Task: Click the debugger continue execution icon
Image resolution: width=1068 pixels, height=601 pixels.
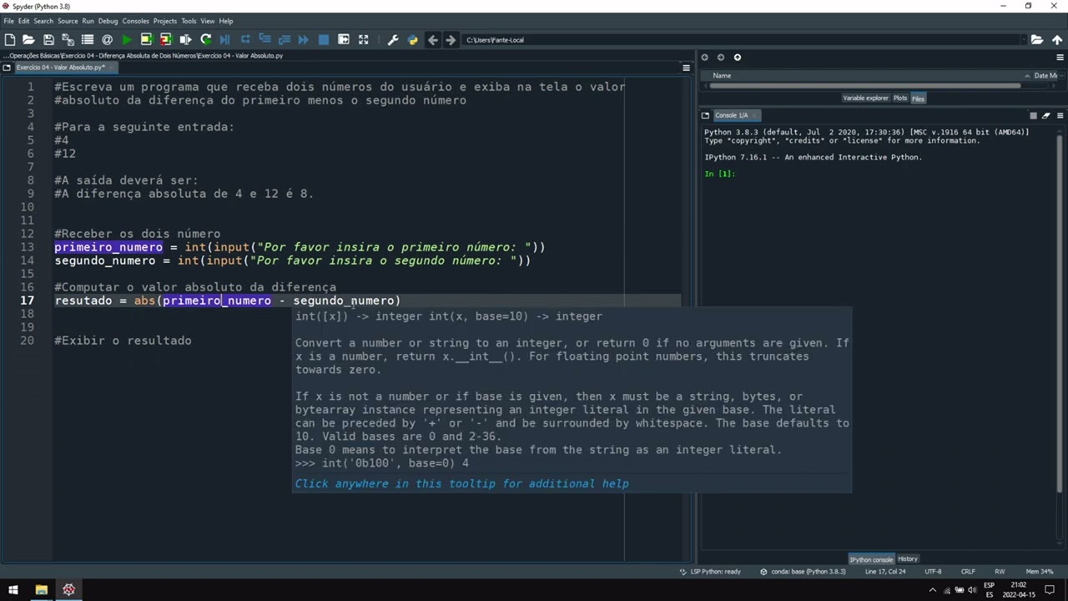Action: click(304, 39)
